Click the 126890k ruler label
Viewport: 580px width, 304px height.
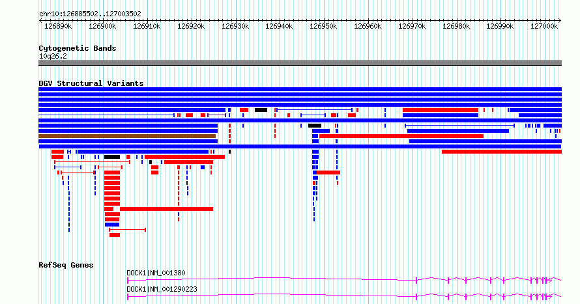tap(58, 26)
